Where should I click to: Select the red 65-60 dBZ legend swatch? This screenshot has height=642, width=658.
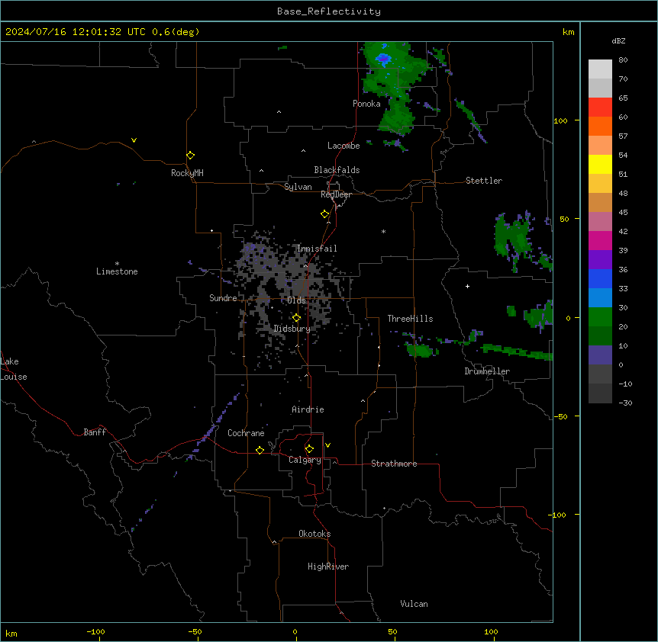600,108
